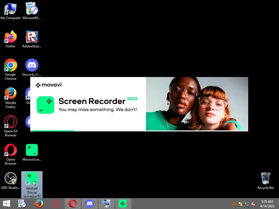Image resolution: width=279 pixels, height=209 pixels.
Task: Switch to the Opera taskbar window
Action: [72, 204]
